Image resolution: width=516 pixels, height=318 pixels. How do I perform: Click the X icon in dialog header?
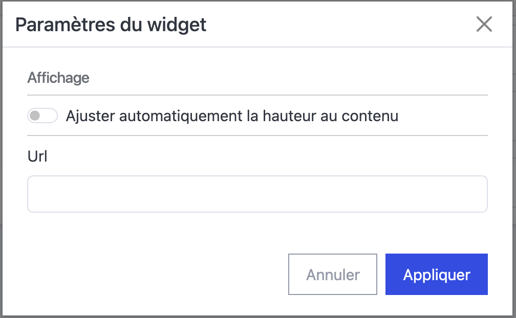pyautogui.click(x=484, y=24)
